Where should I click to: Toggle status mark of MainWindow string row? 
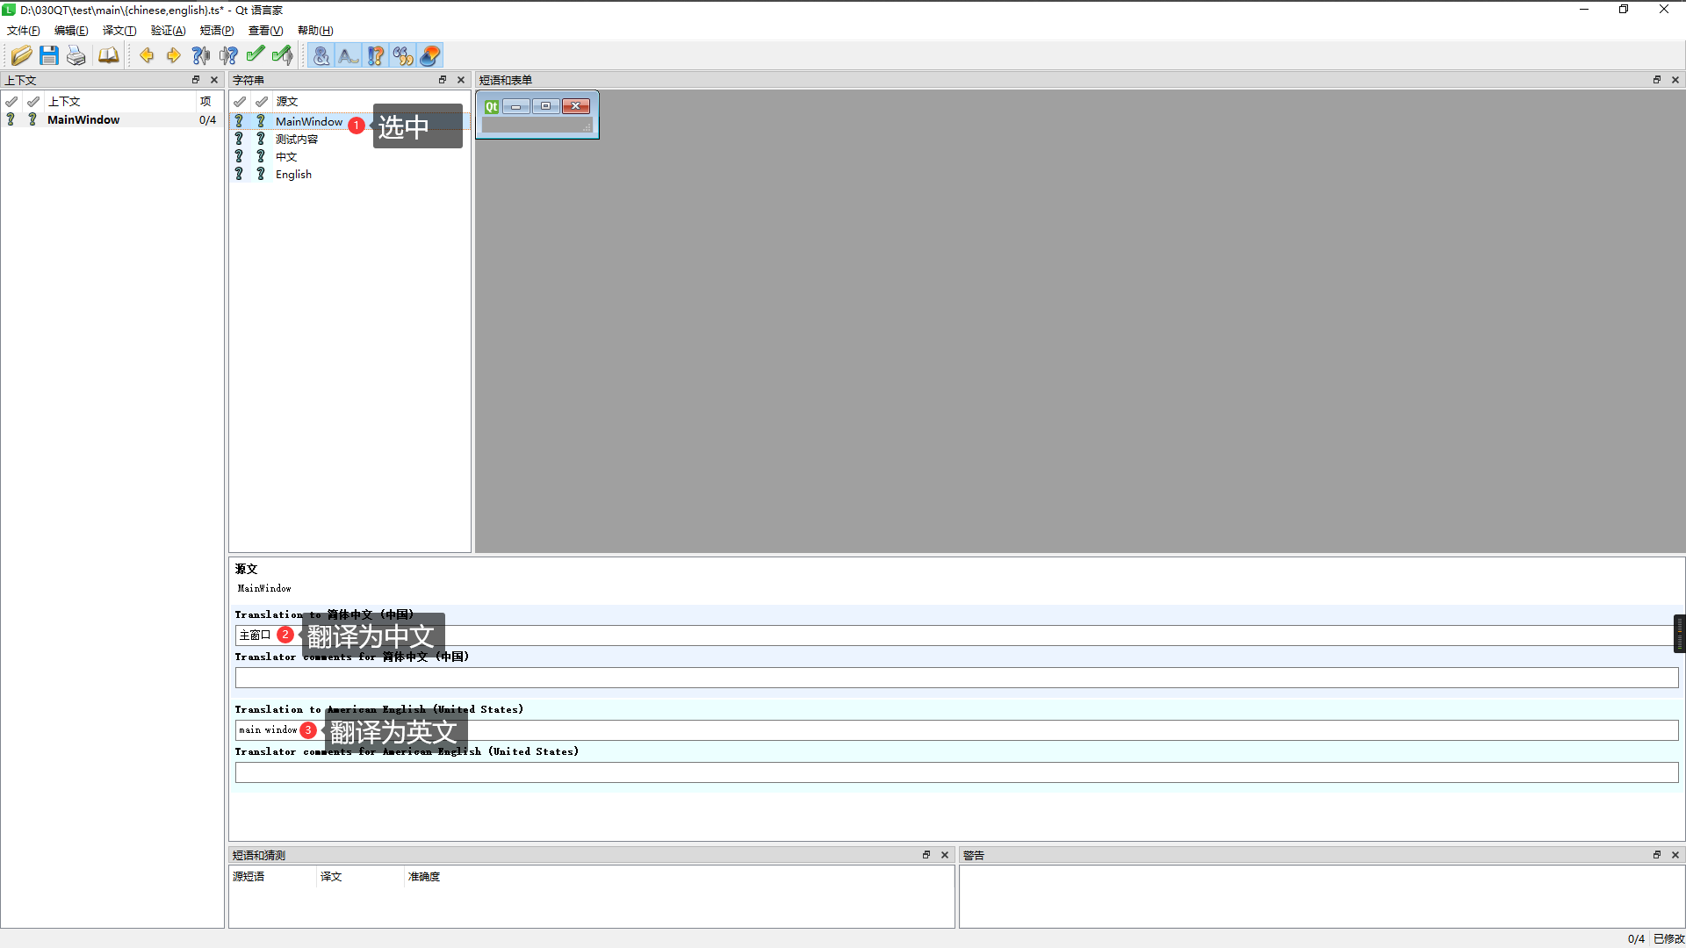[239, 122]
